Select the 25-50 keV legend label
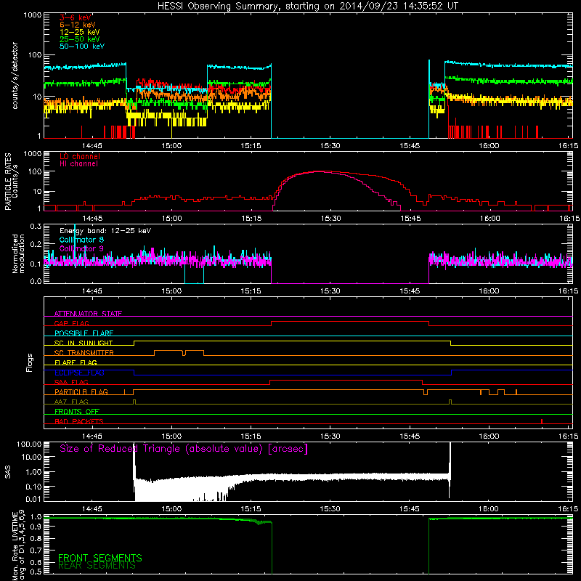The height and width of the screenshot is (581, 581). pyautogui.click(x=80, y=39)
